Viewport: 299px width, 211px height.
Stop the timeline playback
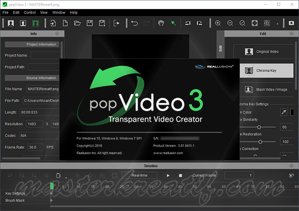click(x=180, y=175)
